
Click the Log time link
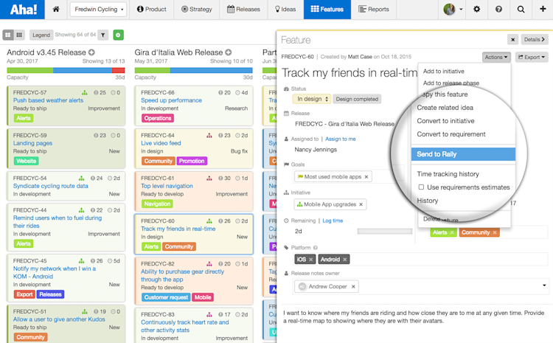tap(333, 221)
